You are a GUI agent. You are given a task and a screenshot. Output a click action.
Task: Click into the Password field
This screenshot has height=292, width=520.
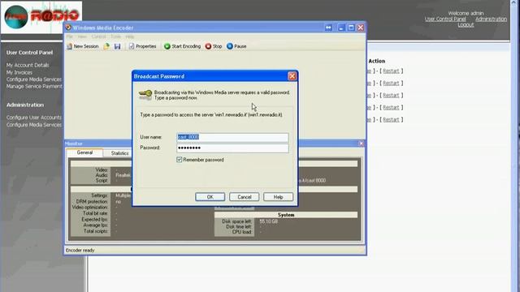click(x=232, y=148)
